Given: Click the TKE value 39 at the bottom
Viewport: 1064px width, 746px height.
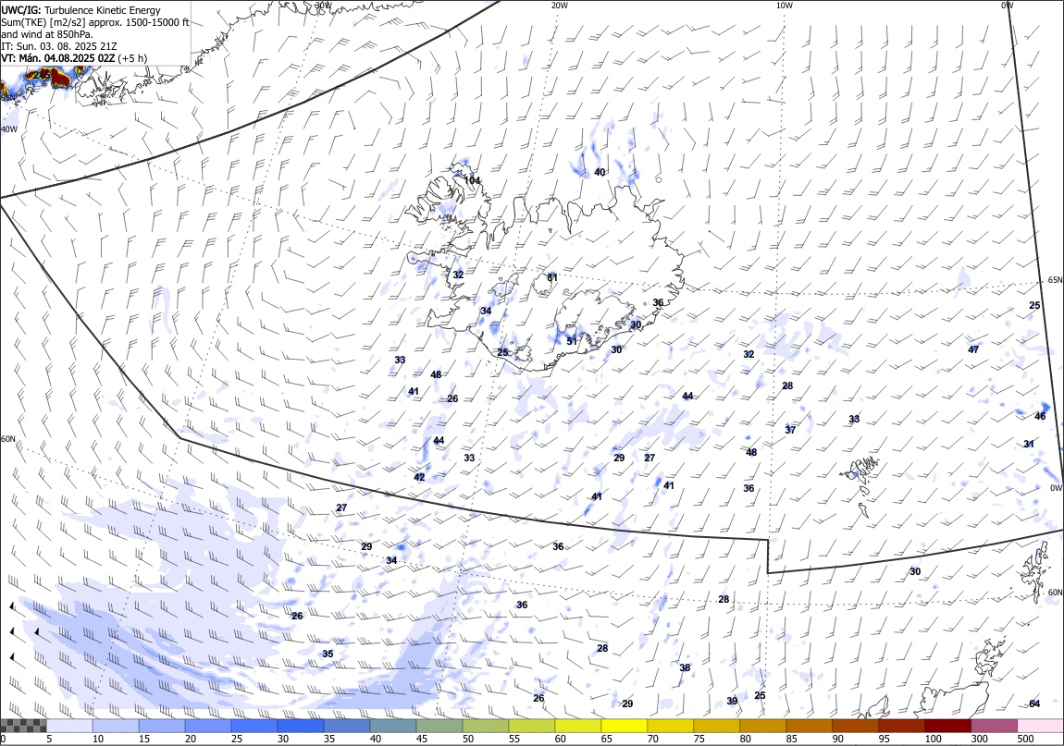Looking at the screenshot, I should tap(732, 702).
